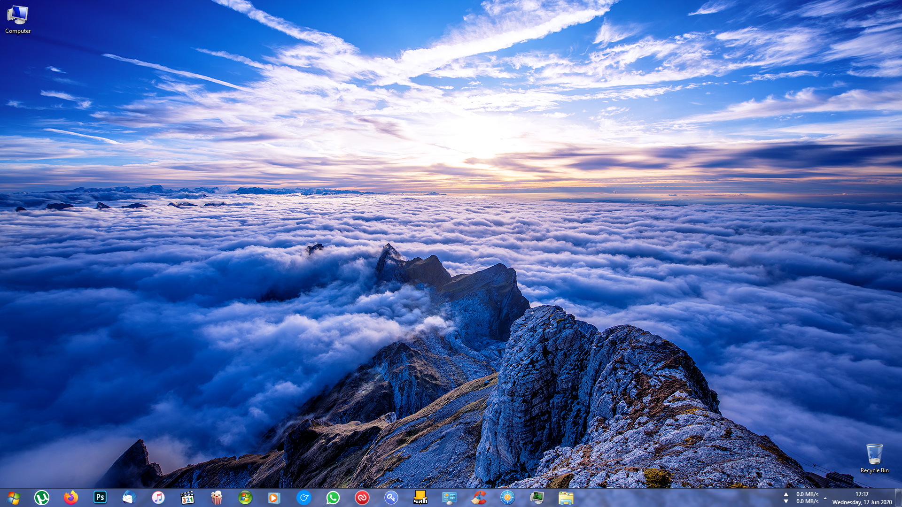Open Adobe Creative Cloud red icon
Image resolution: width=902 pixels, height=507 pixels.
click(x=362, y=498)
